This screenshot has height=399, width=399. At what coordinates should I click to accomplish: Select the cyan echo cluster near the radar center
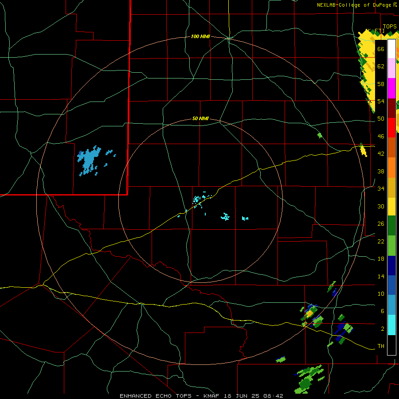tap(199, 199)
